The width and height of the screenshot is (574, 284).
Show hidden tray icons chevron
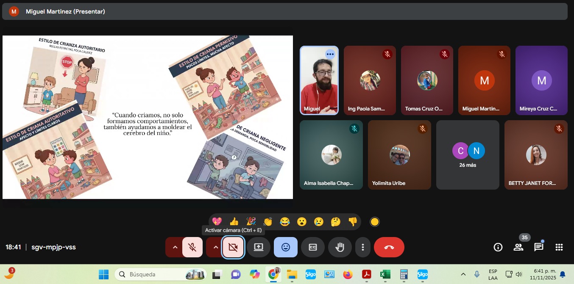(463, 274)
